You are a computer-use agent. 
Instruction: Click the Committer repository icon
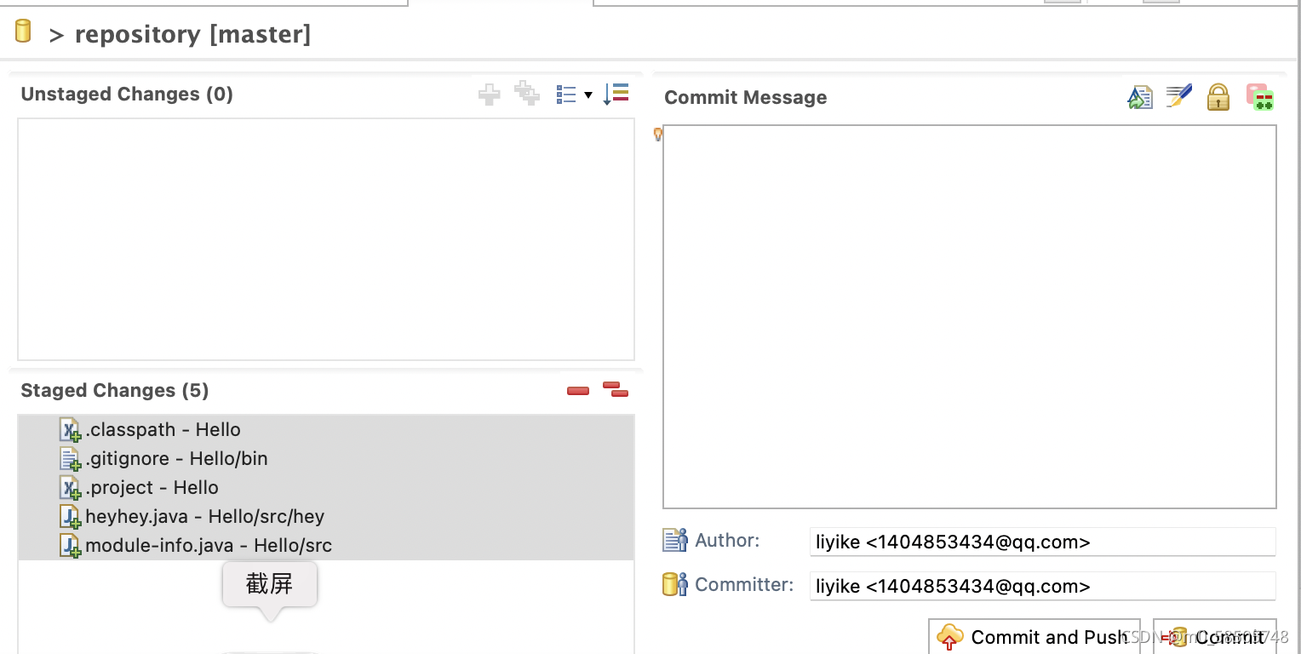pos(673,585)
